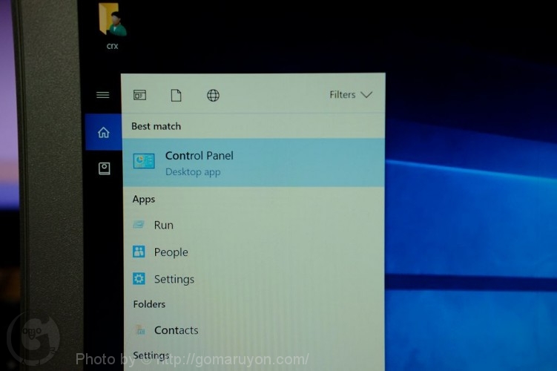This screenshot has height=371, width=557.
Task: Open the hamburger menu in search sidebar
Action: click(x=103, y=95)
